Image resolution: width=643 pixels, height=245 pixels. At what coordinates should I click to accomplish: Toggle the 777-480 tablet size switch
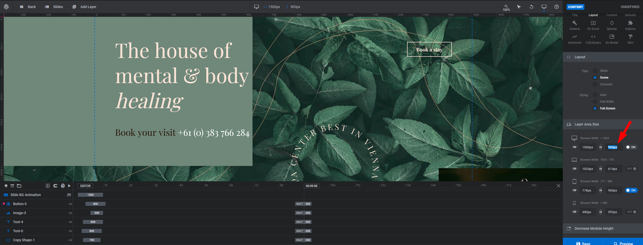[631, 191]
